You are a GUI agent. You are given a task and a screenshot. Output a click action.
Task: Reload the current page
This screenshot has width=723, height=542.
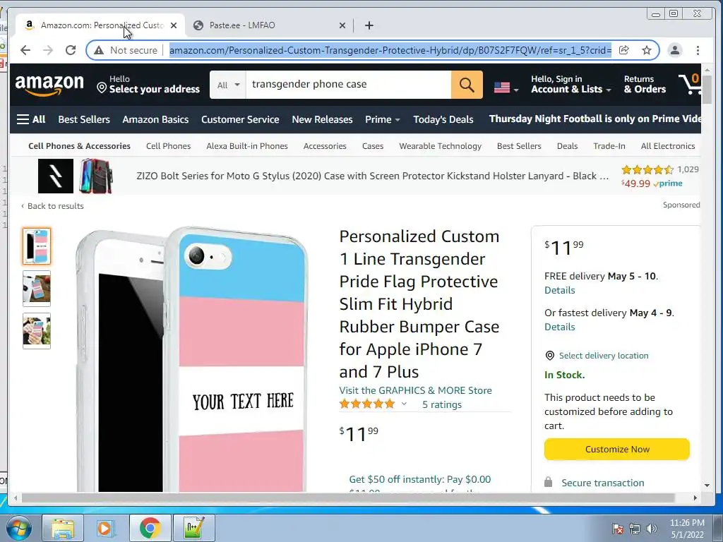pos(71,50)
